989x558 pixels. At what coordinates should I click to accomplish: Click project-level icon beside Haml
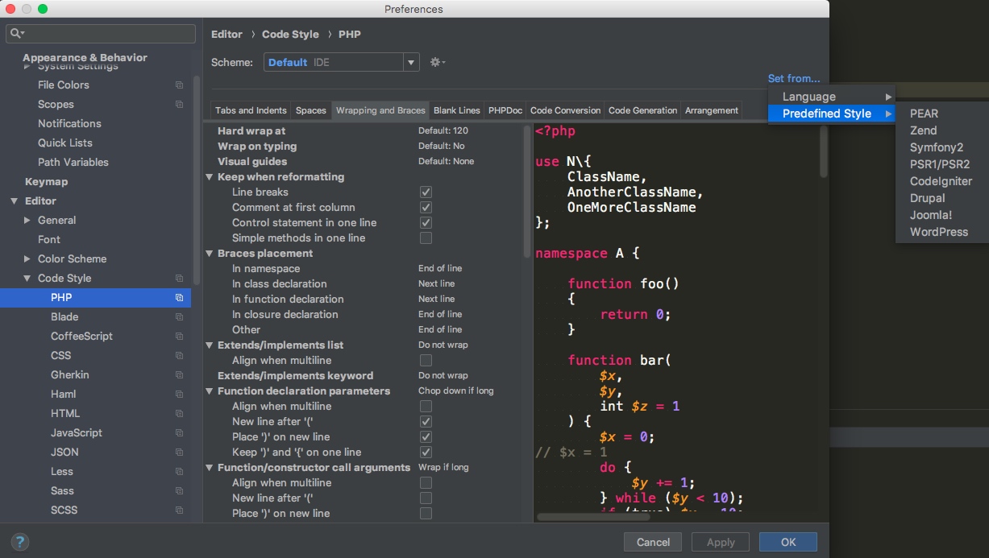(x=179, y=394)
